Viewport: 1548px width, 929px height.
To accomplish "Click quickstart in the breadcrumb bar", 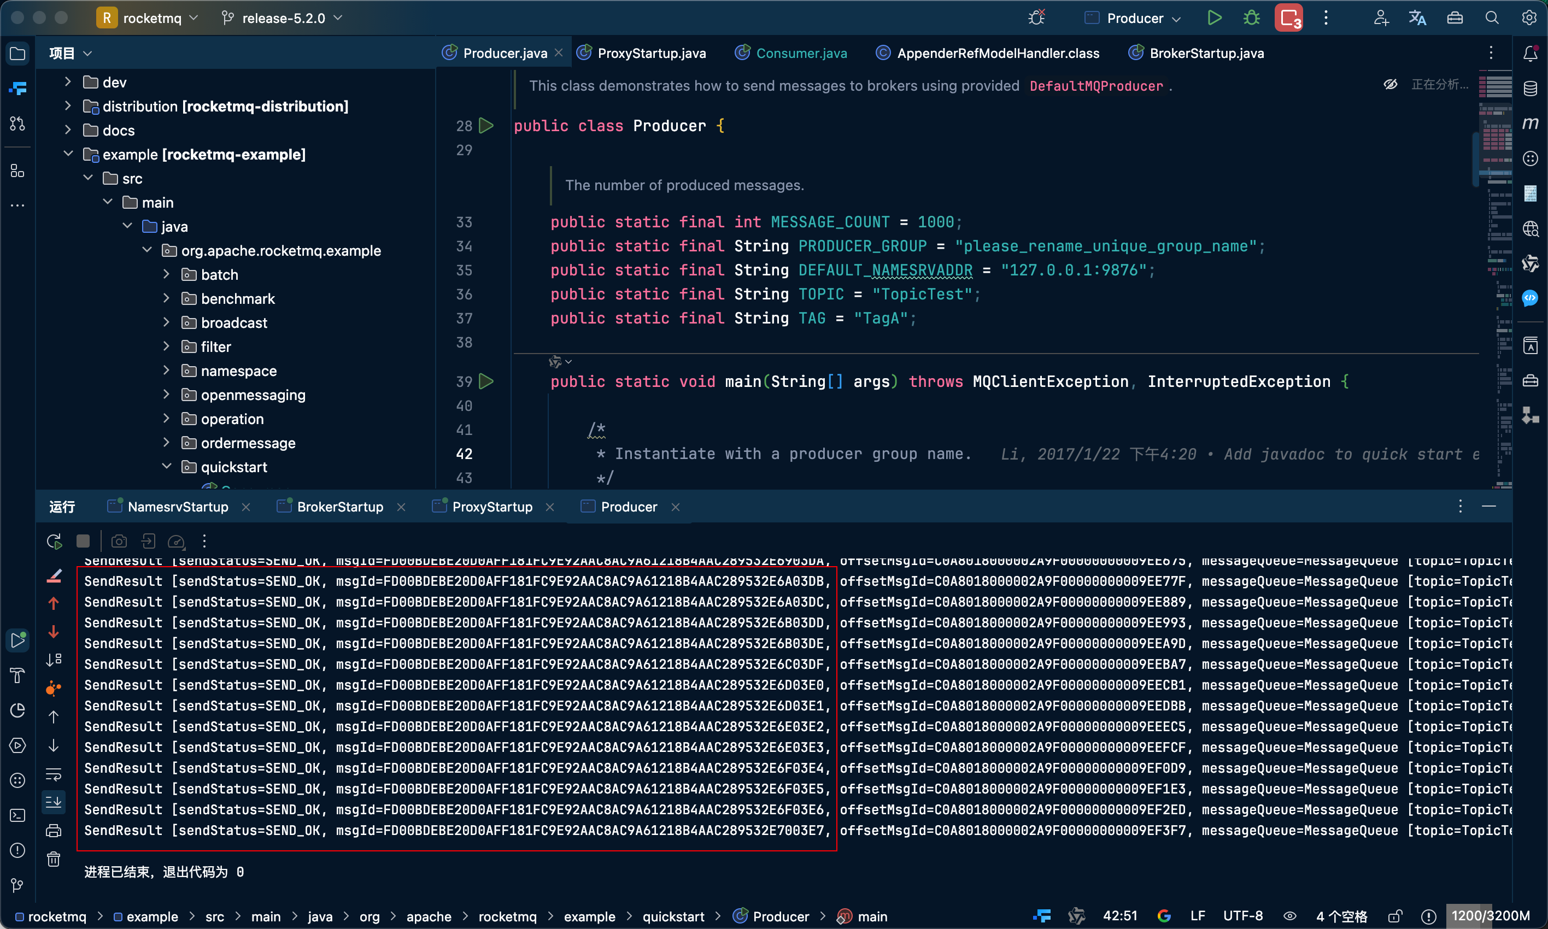I will tap(673, 916).
